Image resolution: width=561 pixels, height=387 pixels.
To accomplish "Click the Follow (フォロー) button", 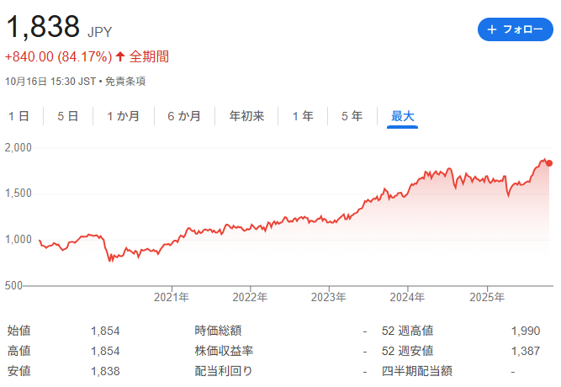I will click(x=516, y=29).
